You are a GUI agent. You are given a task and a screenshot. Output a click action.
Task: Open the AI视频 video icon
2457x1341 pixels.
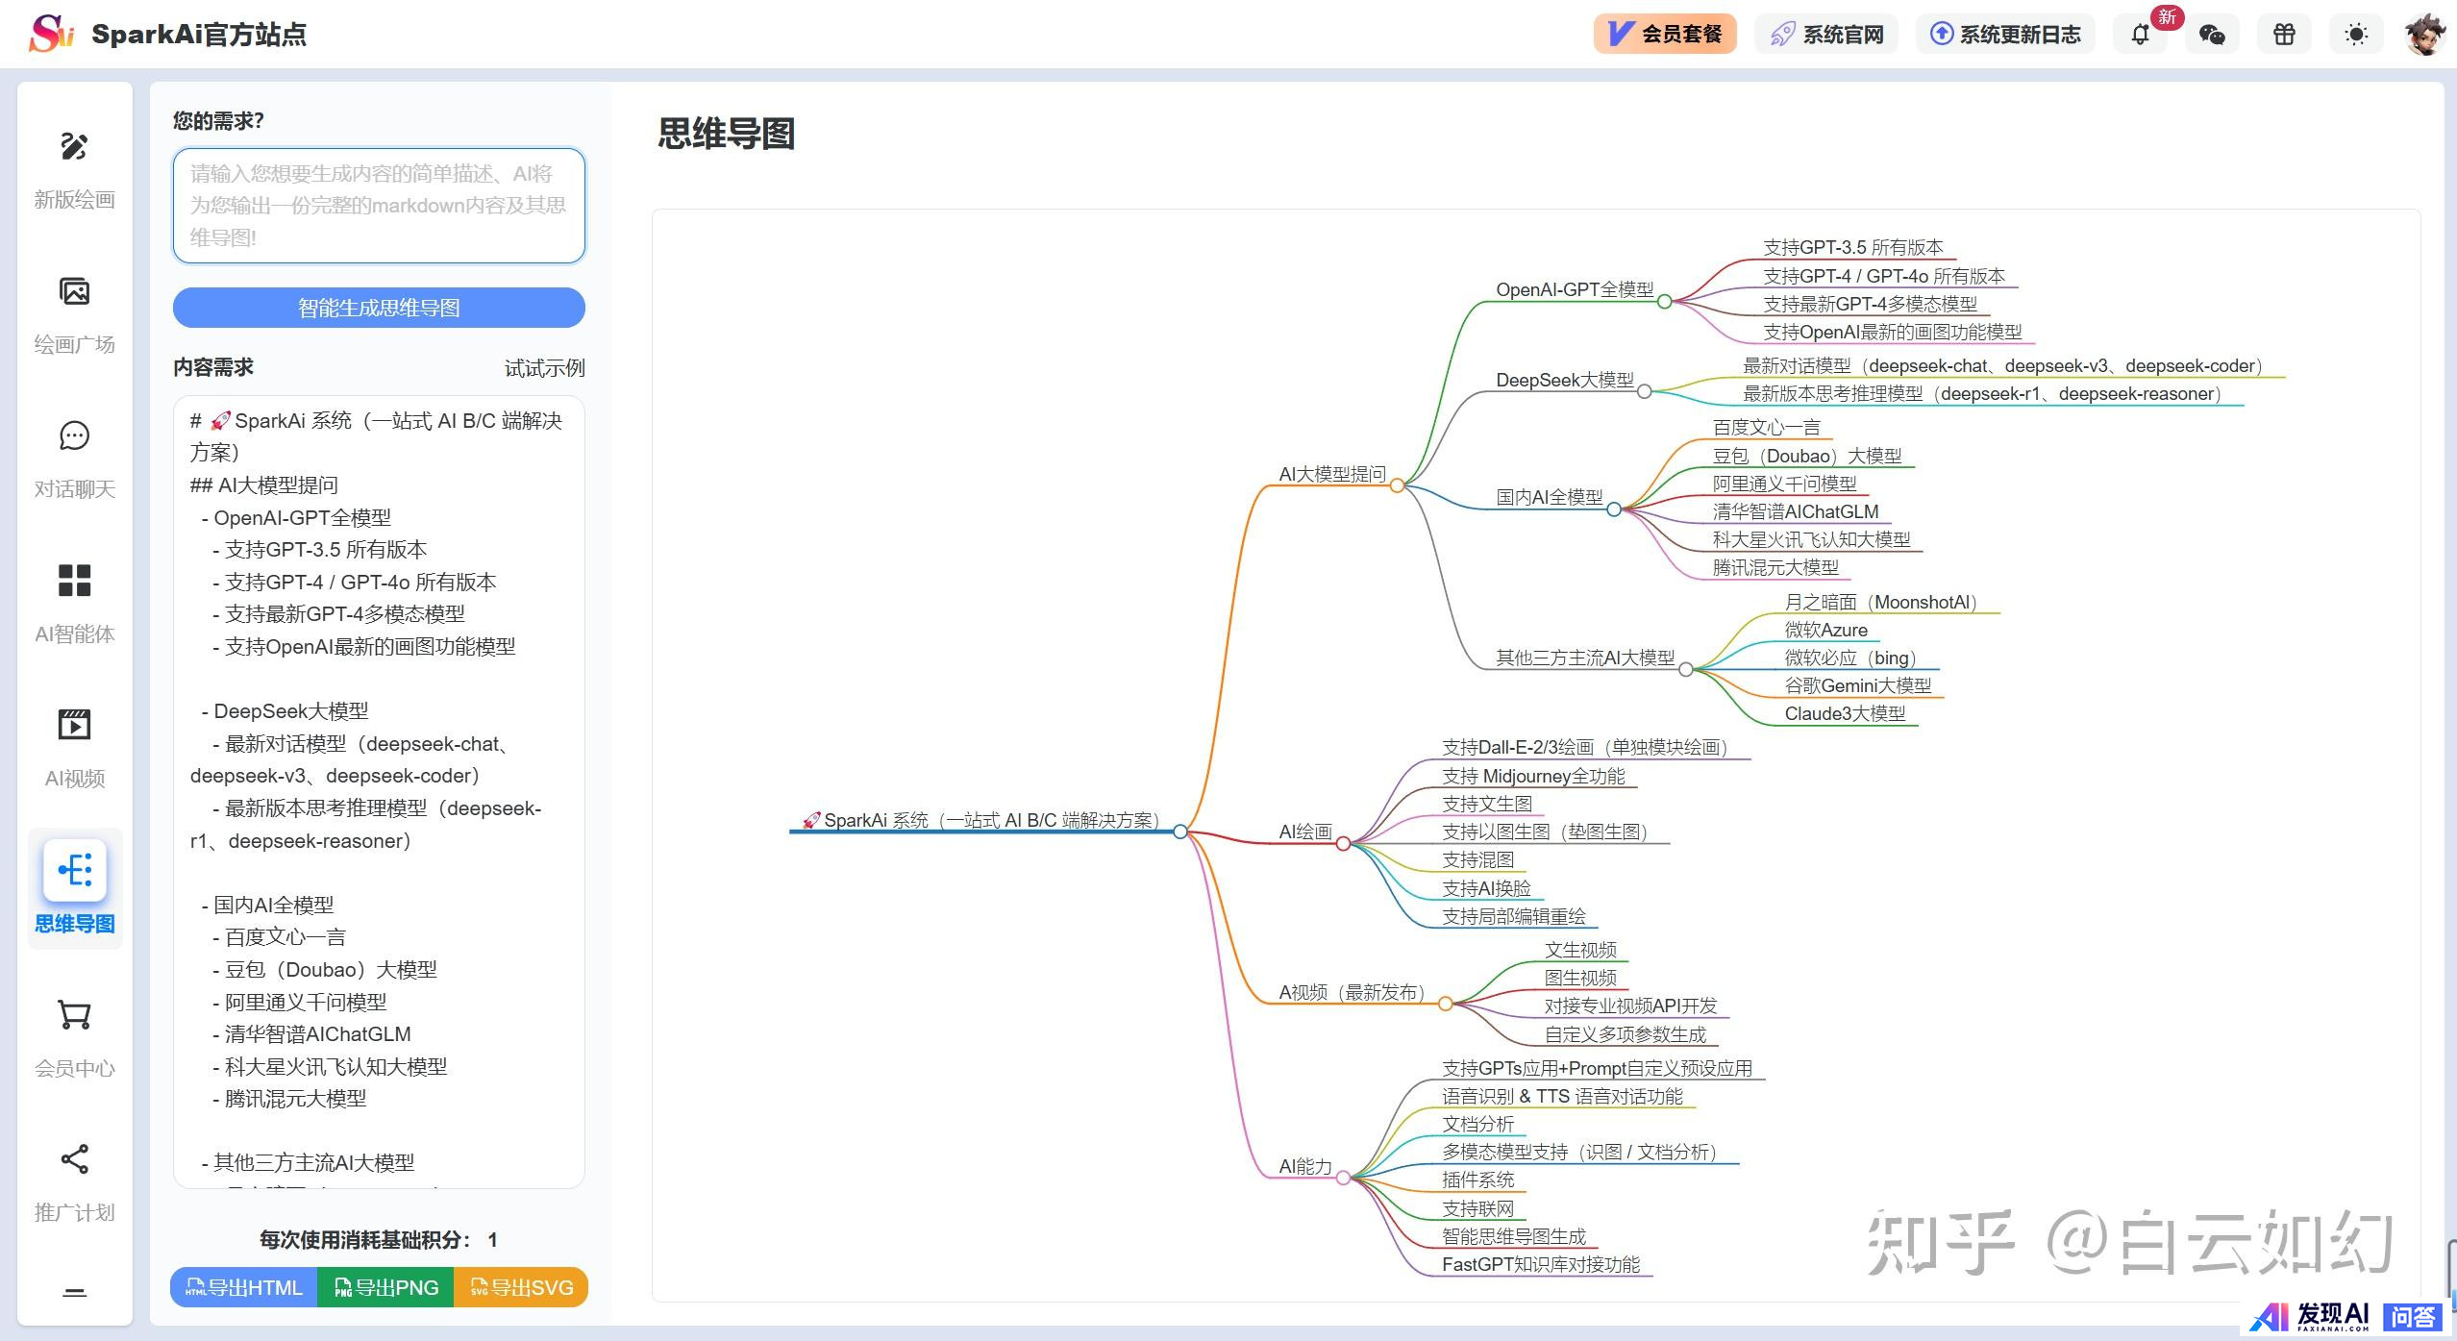click(74, 725)
